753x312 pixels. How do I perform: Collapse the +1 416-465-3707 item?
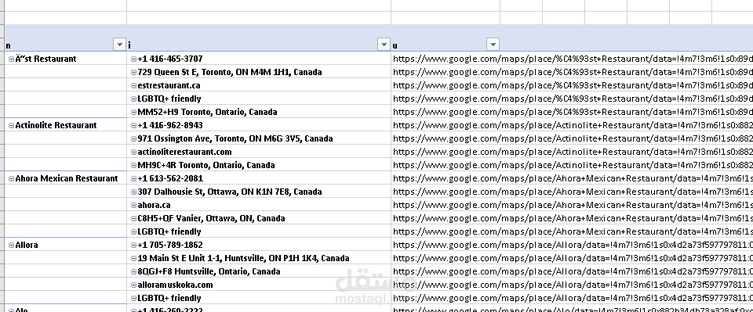tap(134, 59)
